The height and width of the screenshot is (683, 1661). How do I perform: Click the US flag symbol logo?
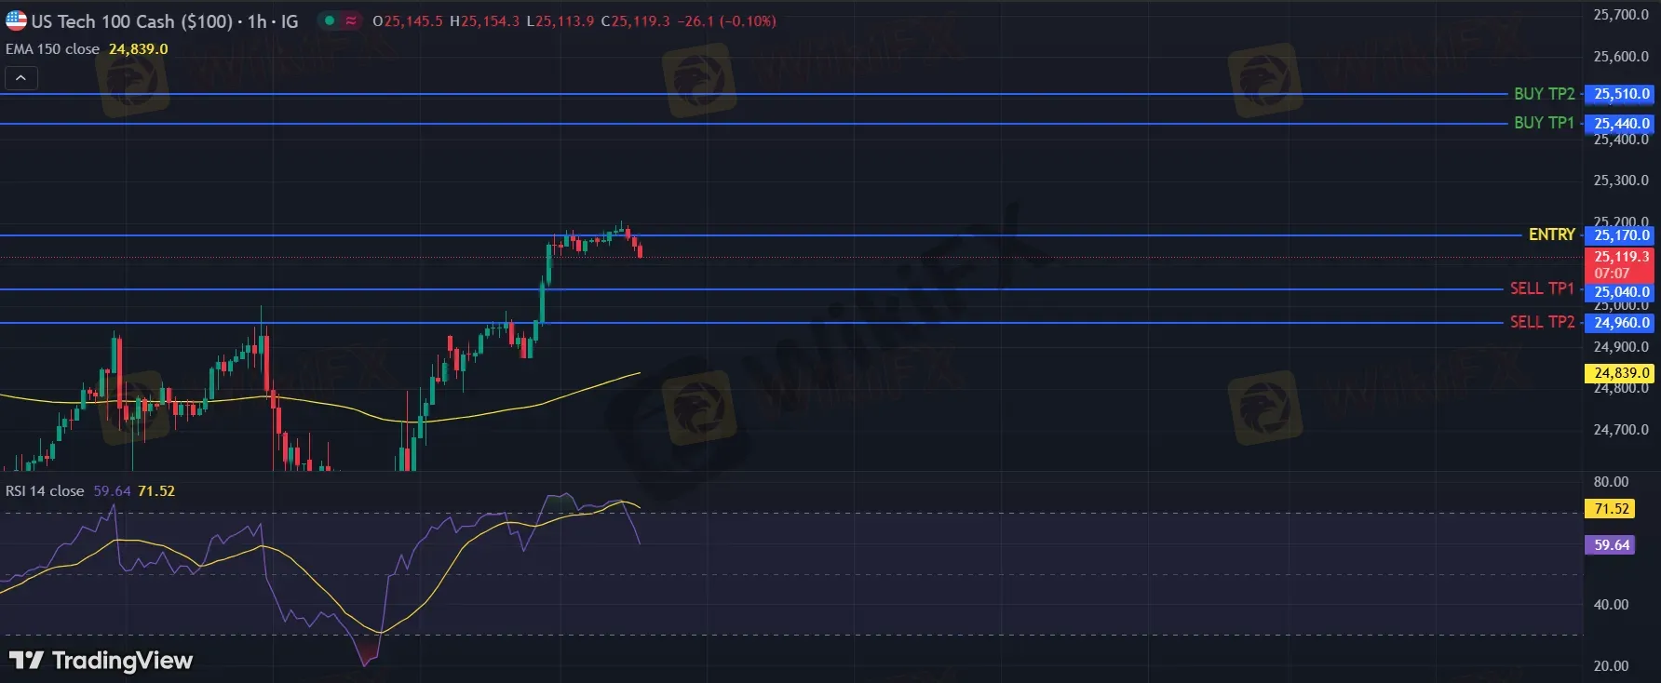pyautogui.click(x=16, y=20)
